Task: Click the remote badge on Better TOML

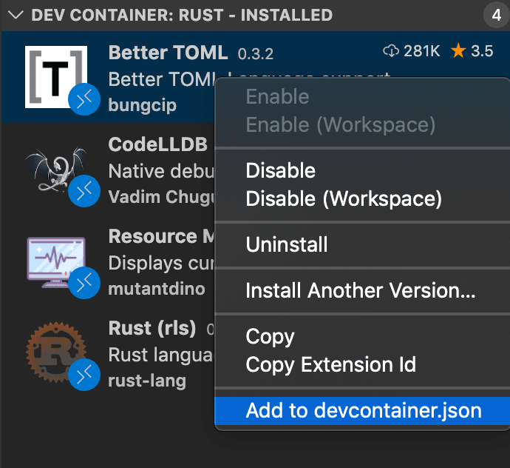Action: [x=84, y=99]
